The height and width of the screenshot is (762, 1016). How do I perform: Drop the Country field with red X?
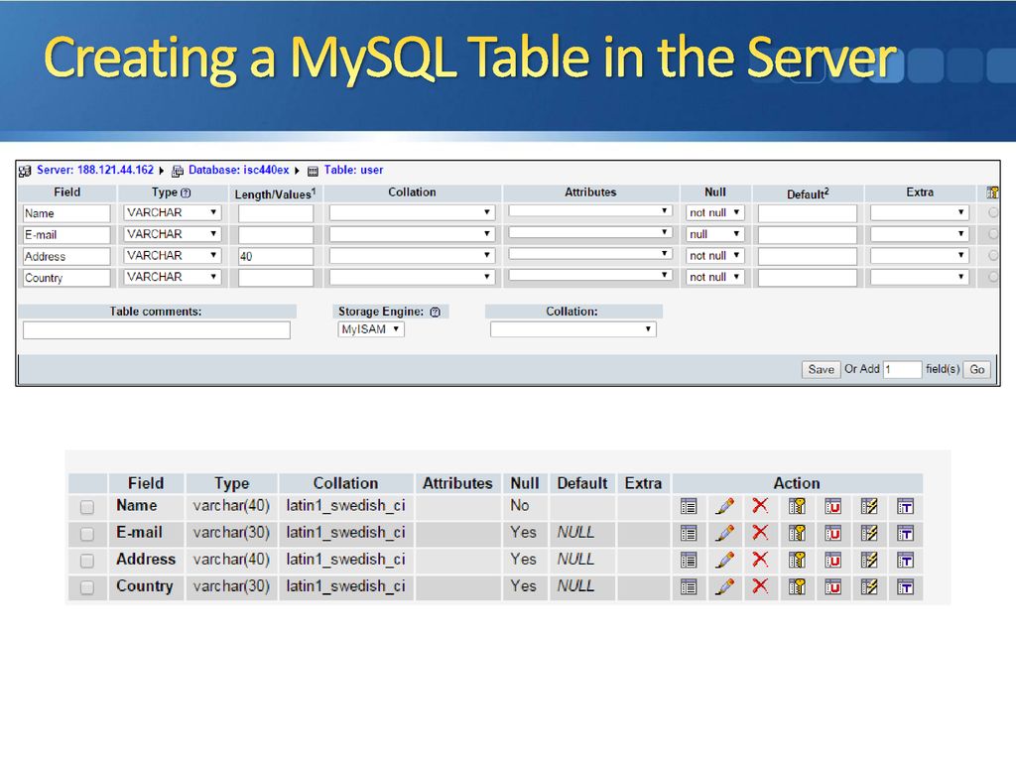point(760,586)
